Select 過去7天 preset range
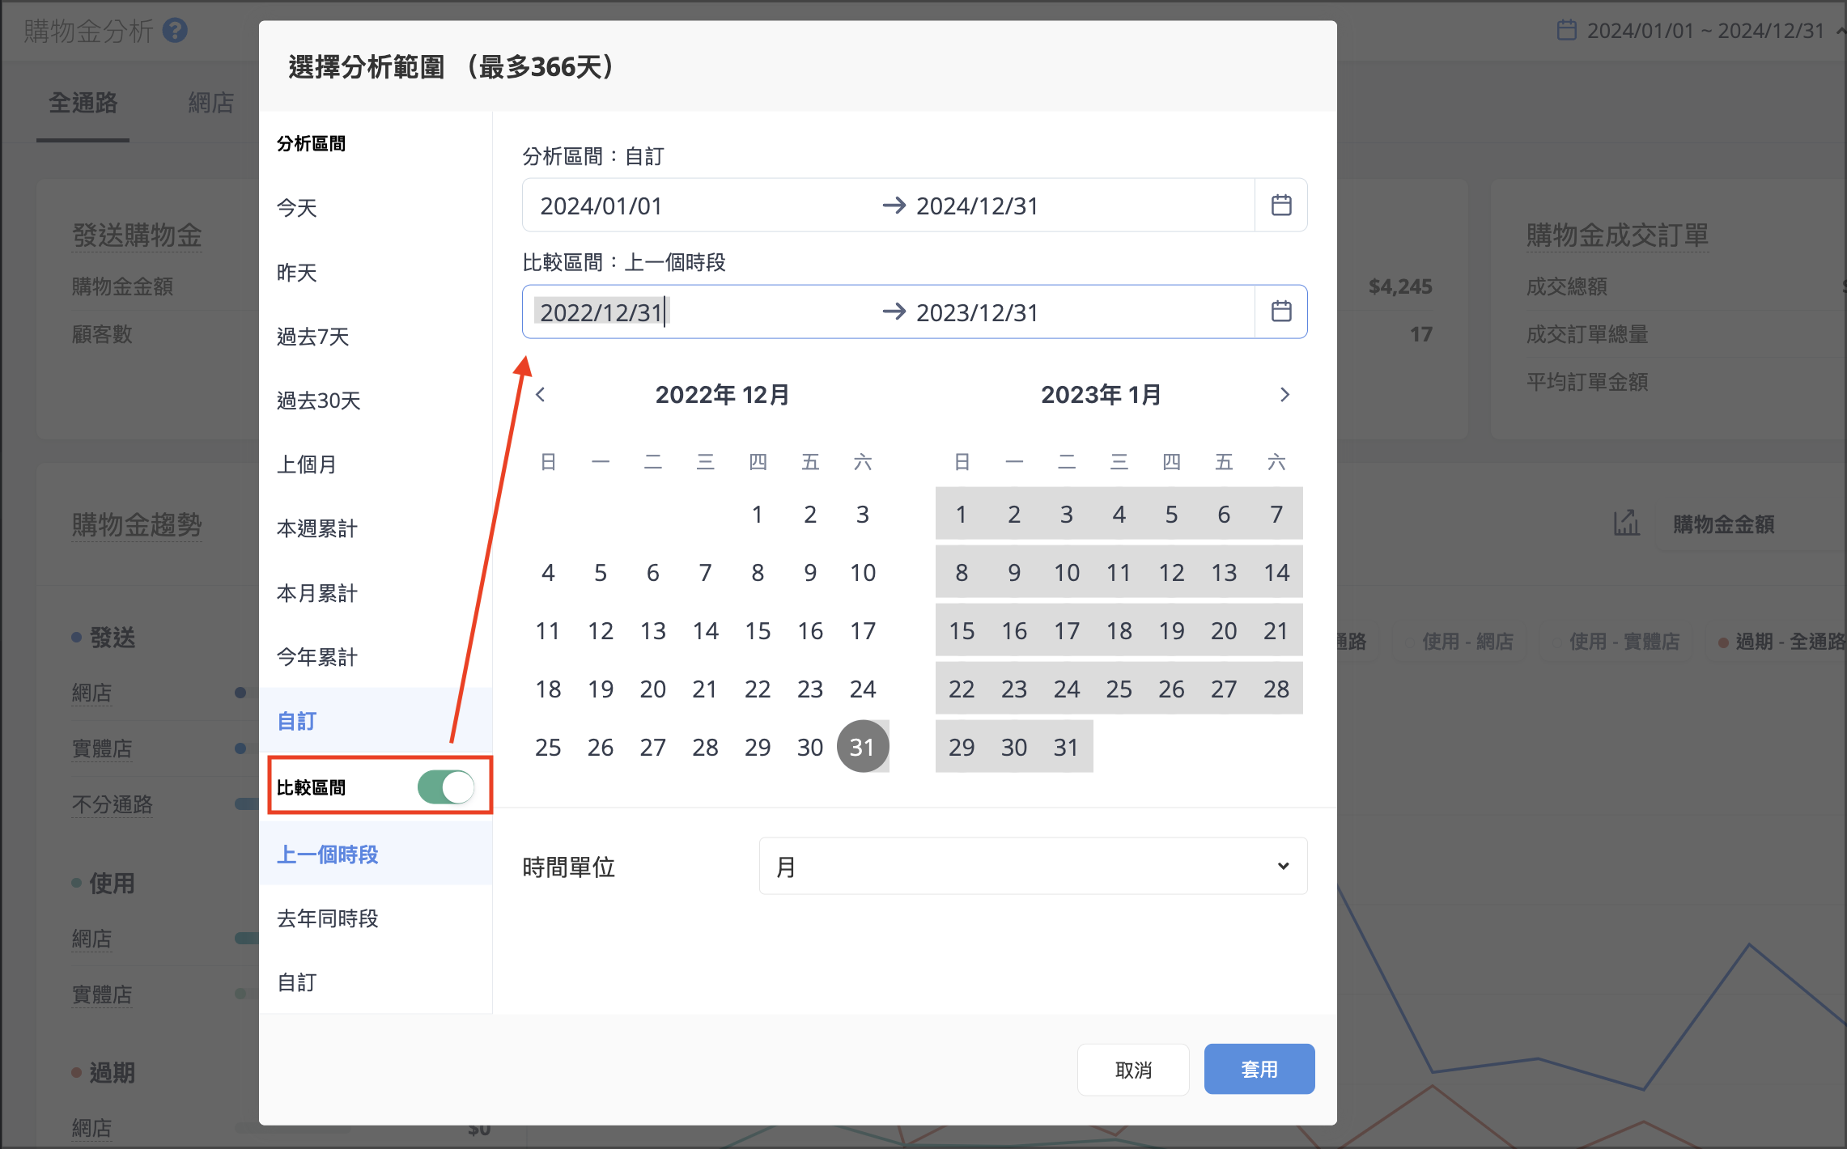This screenshot has height=1149, width=1847. (312, 337)
